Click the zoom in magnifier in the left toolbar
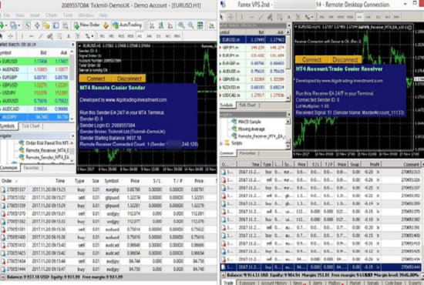 click(x=181, y=25)
